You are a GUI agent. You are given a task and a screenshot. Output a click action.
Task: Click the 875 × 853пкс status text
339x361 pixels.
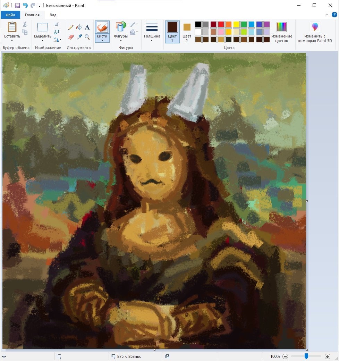129,356
